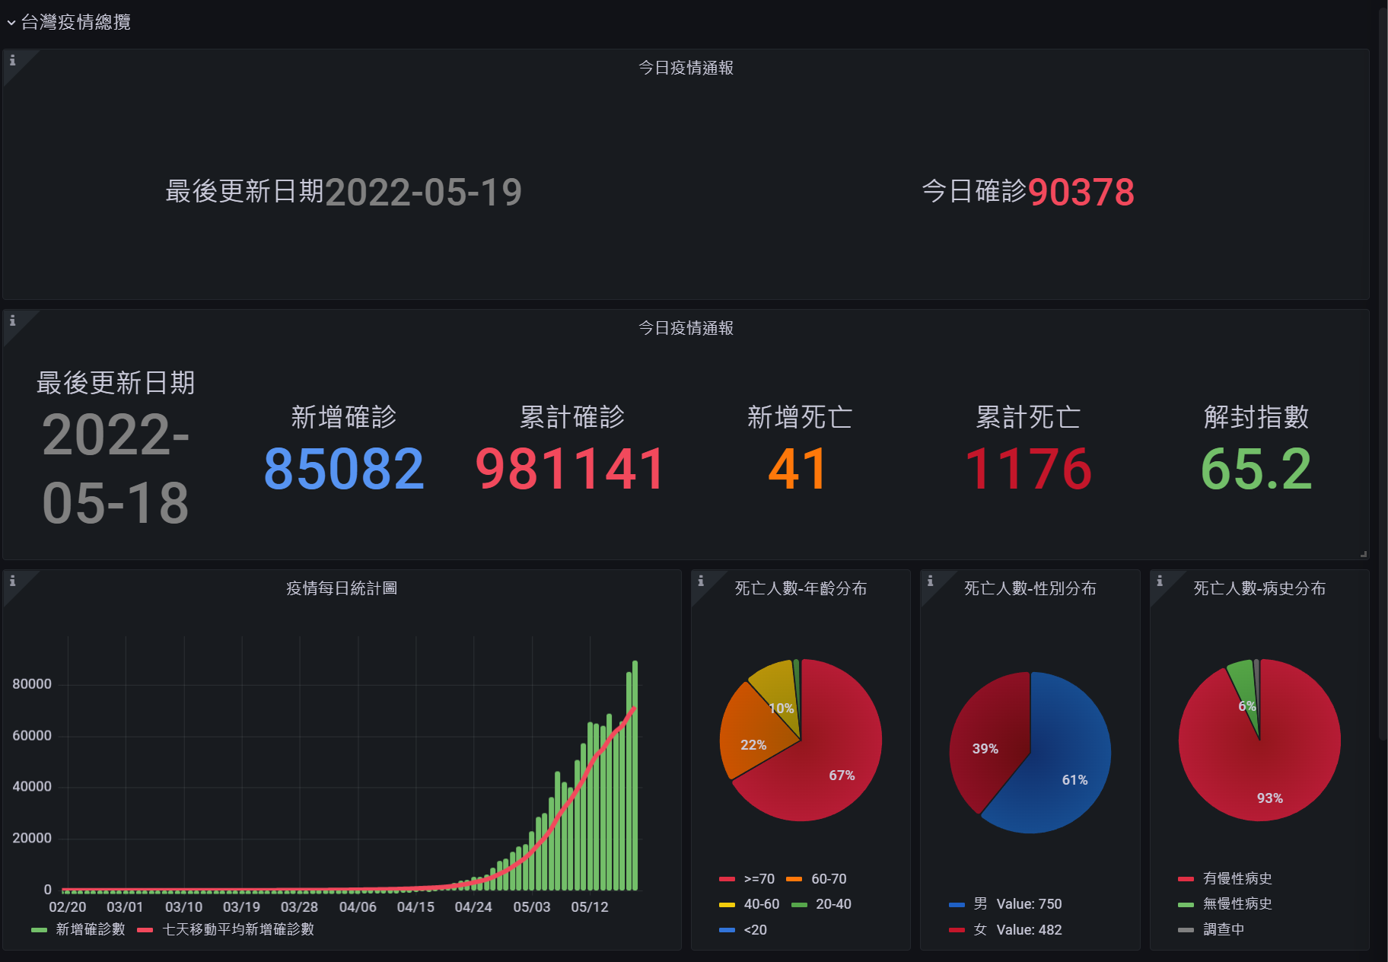
Task: Click the gray color swatch beside 調查中
Action: pyautogui.click(x=1186, y=930)
